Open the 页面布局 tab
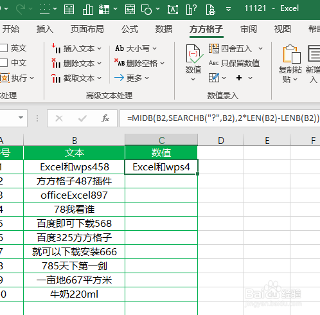This screenshot has height=315, width=320. coord(87,29)
